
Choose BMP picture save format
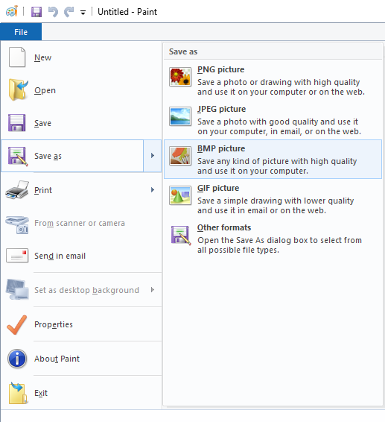click(273, 159)
